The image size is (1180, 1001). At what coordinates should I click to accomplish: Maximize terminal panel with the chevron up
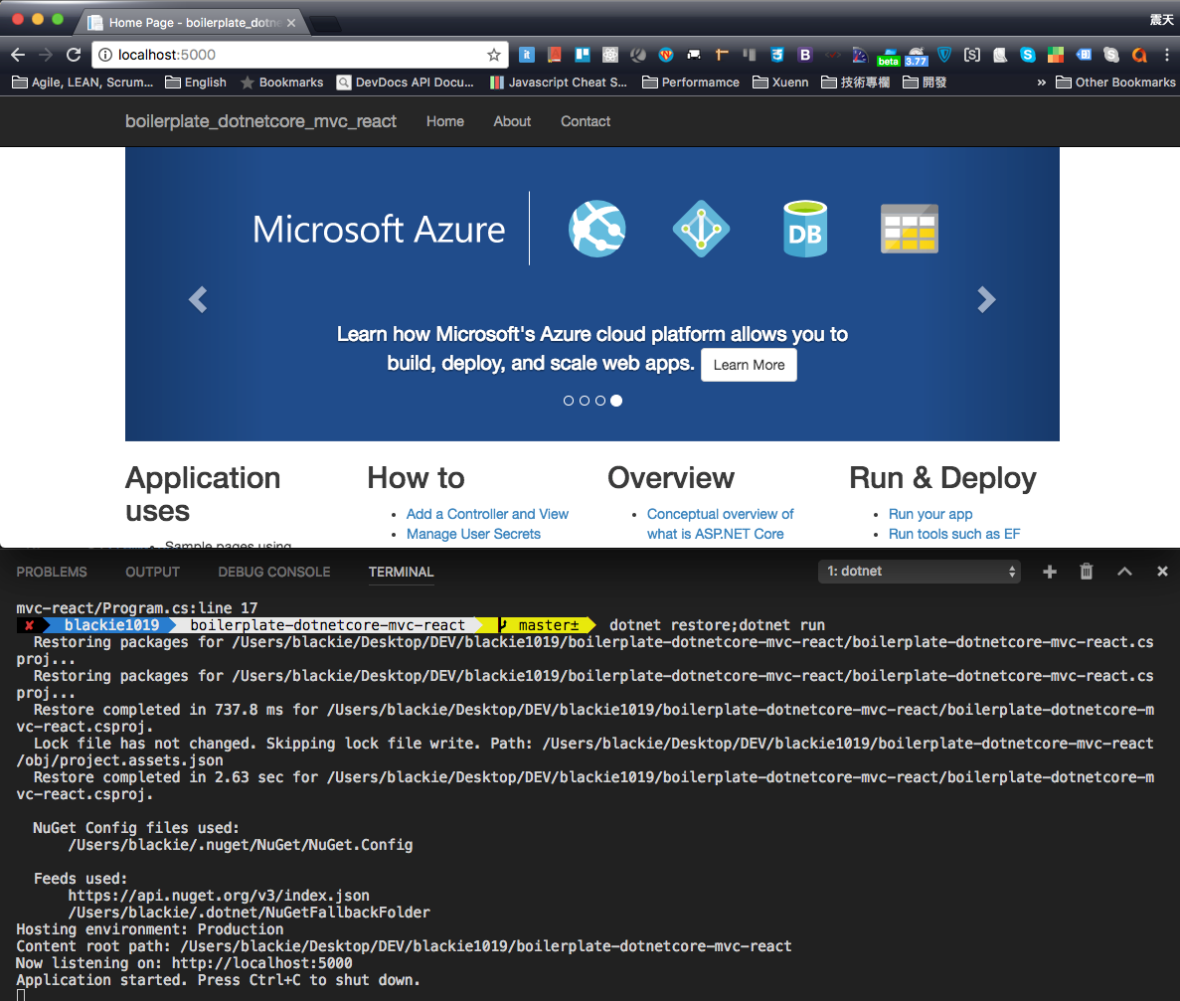1124,572
